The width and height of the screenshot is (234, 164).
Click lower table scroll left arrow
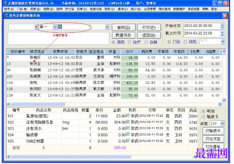coord(8,156)
